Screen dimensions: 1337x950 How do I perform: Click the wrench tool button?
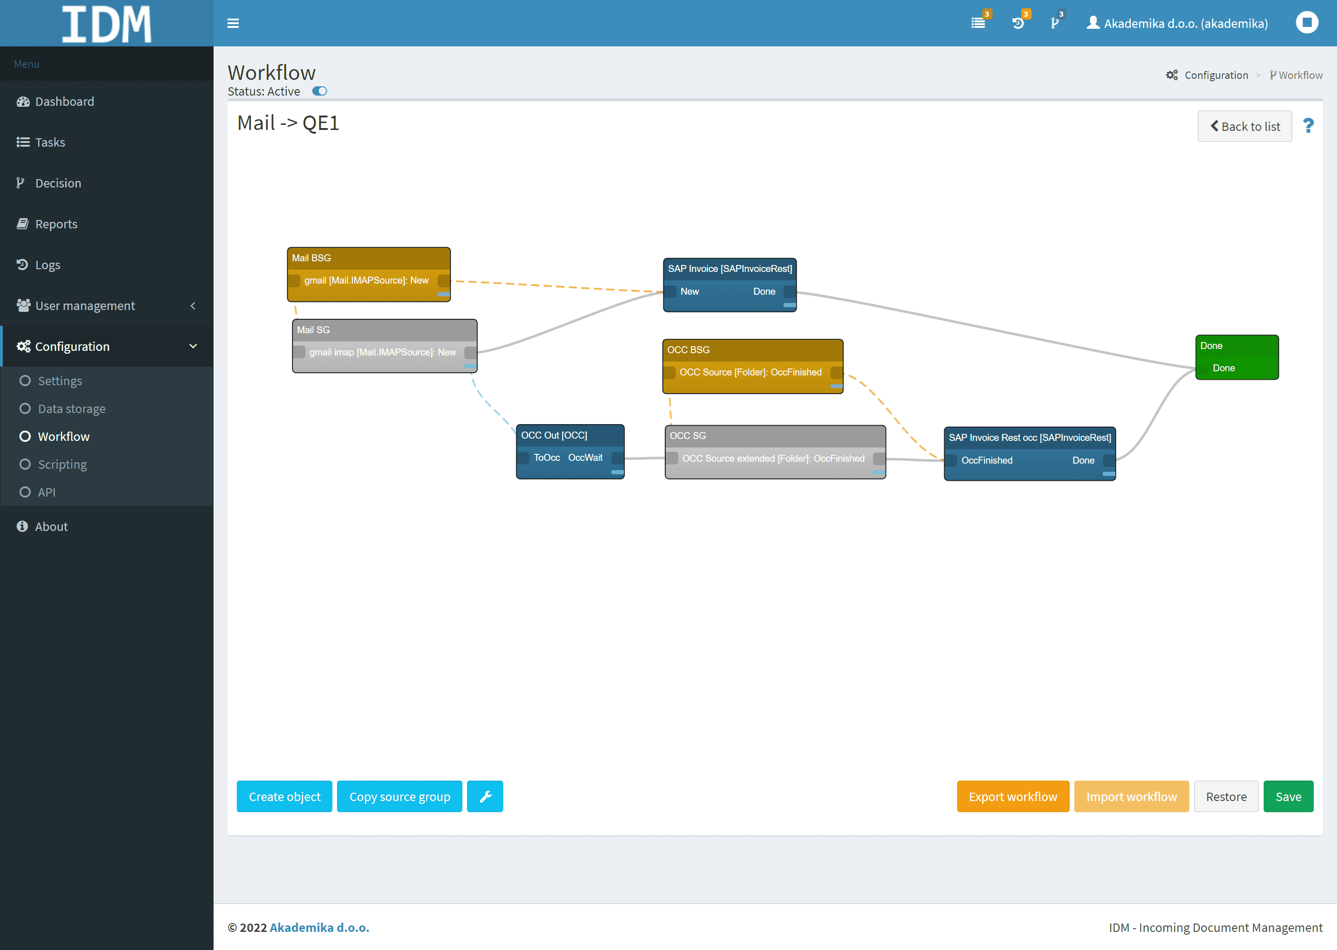pyautogui.click(x=485, y=796)
